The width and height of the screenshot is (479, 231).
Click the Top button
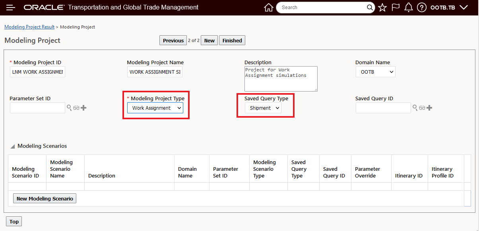point(14,221)
